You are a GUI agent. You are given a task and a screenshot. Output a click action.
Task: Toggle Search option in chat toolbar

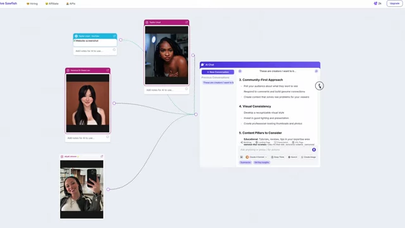292,157
